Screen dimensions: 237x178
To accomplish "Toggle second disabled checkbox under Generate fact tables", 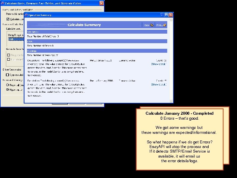I will [9, 59].
